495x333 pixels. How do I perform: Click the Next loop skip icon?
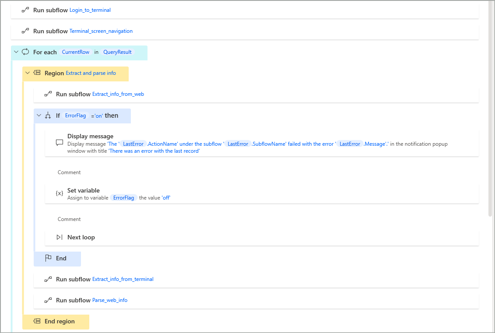pos(60,237)
